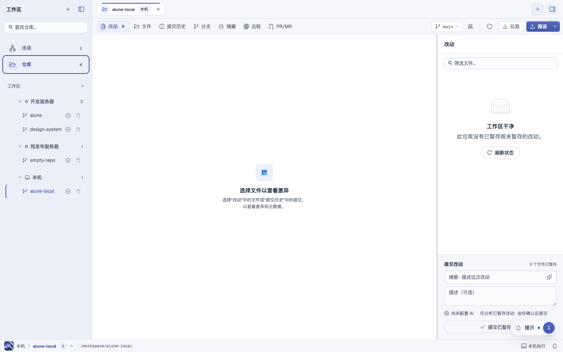
Task: Toggle the right side panel icon
Action: [x=552, y=9]
